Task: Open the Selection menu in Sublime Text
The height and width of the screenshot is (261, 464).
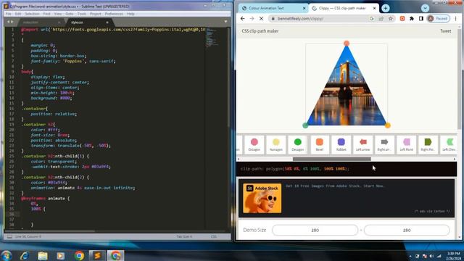Action: click(x=32, y=14)
